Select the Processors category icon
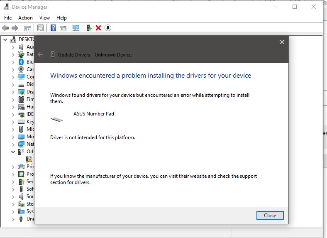327x238 pixels. [21, 174]
